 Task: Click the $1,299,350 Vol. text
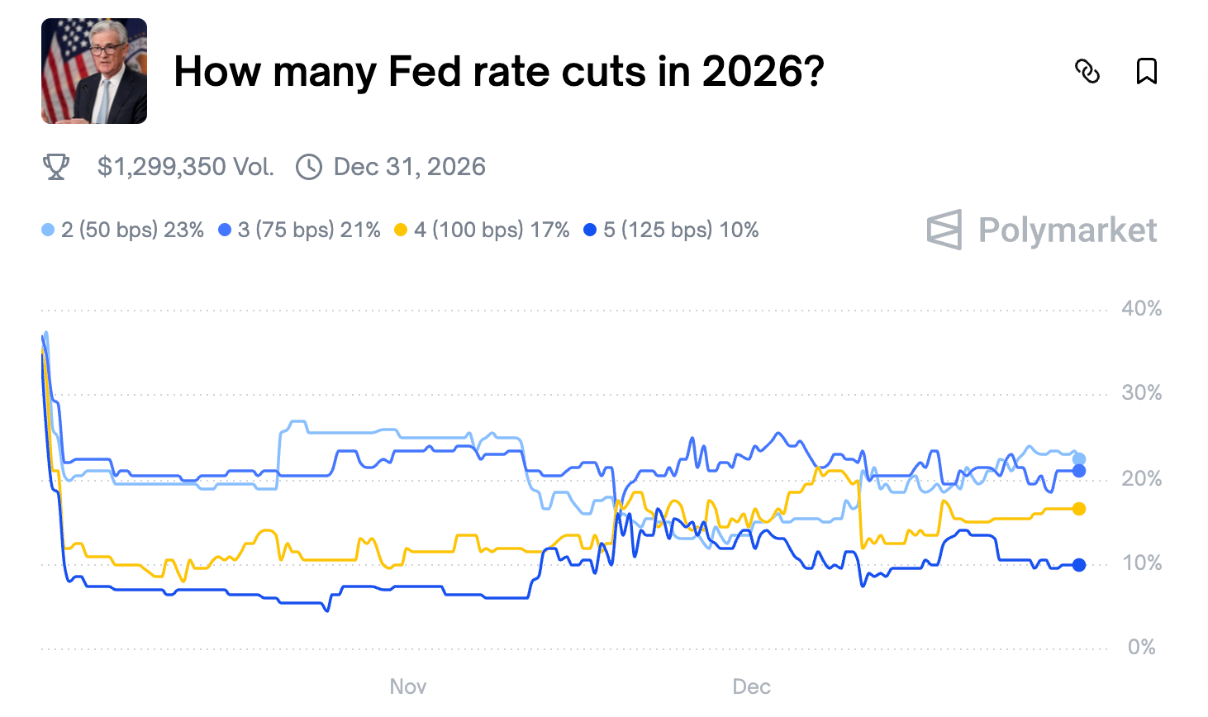[186, 167]
